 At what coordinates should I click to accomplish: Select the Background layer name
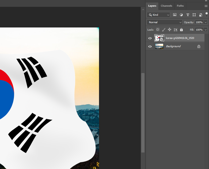pos(173,46)
